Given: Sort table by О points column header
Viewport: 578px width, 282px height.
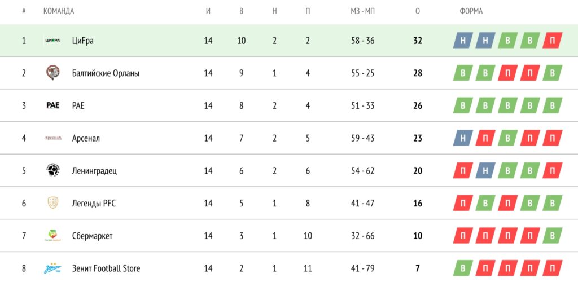Looking at the screenshot, I should point(418,11).
